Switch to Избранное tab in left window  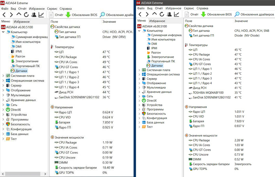click(x=22, y=22)
